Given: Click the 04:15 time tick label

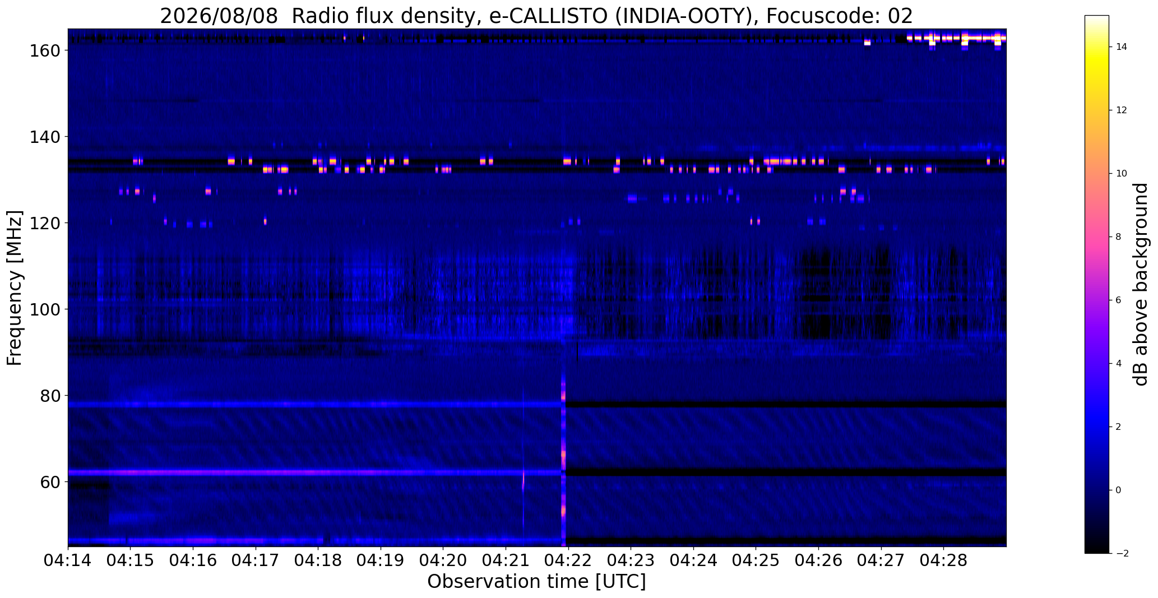Looking at the screenshot, I should pos(130,560).
